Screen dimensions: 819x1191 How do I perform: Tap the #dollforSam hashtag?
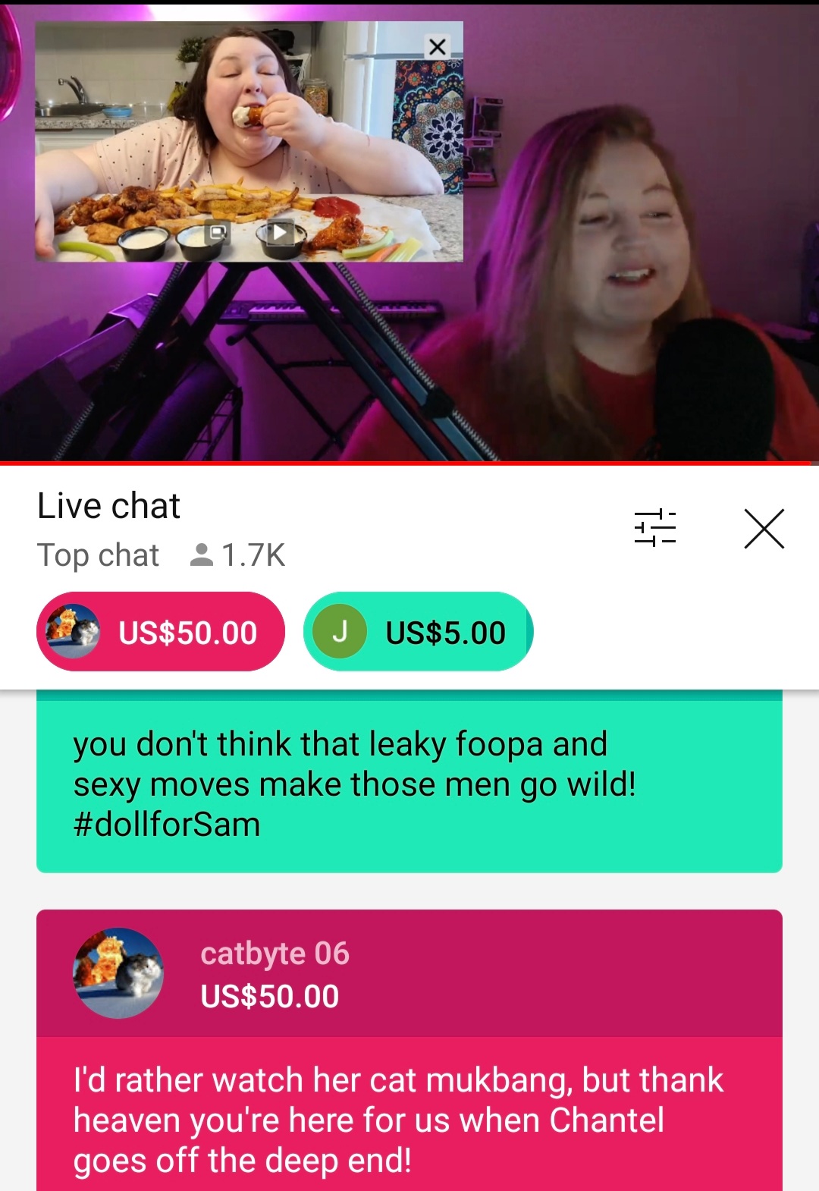pos(167,825)
